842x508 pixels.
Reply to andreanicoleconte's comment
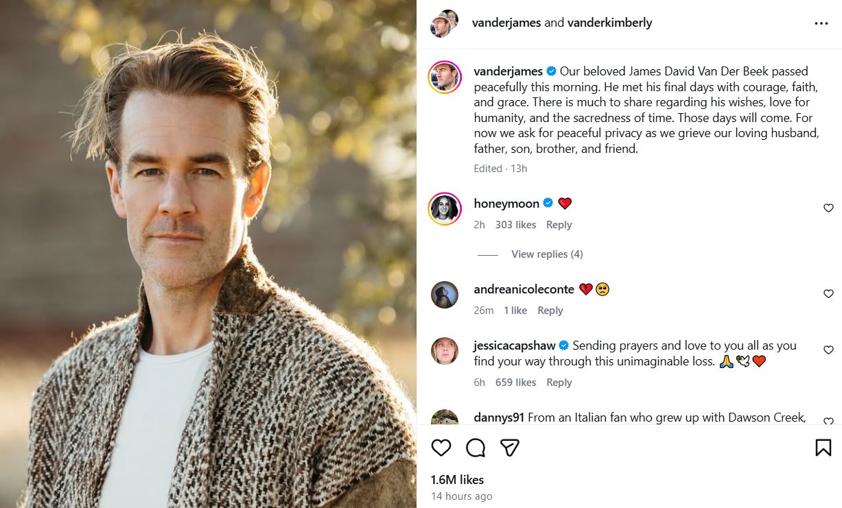550,311
